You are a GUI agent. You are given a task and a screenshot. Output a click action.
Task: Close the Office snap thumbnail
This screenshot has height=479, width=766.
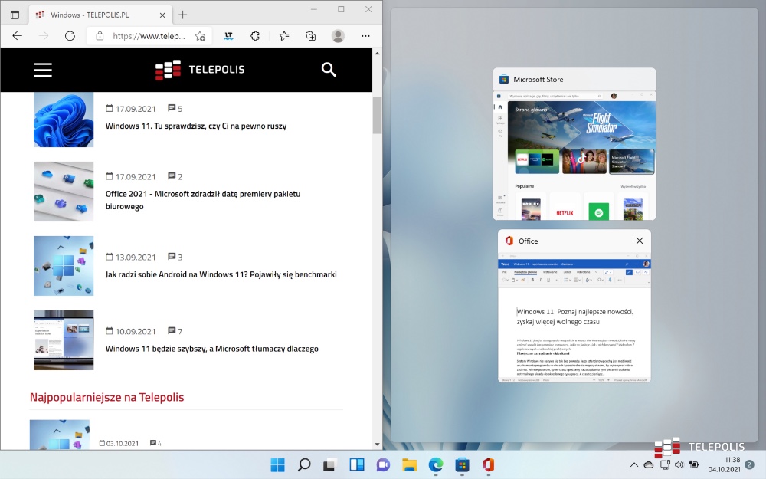coord(640,241)
